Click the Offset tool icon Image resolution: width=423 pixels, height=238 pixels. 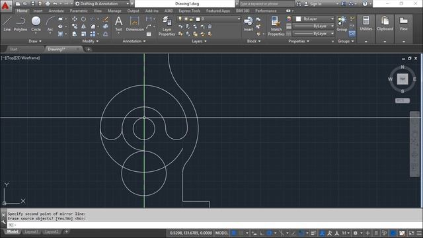coord(106,34)
